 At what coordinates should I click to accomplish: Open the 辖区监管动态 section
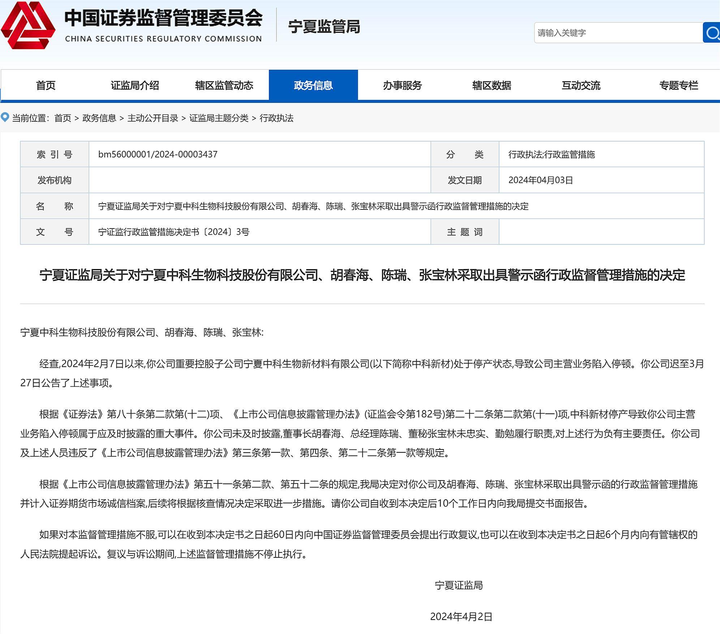[x=224, y=85]
